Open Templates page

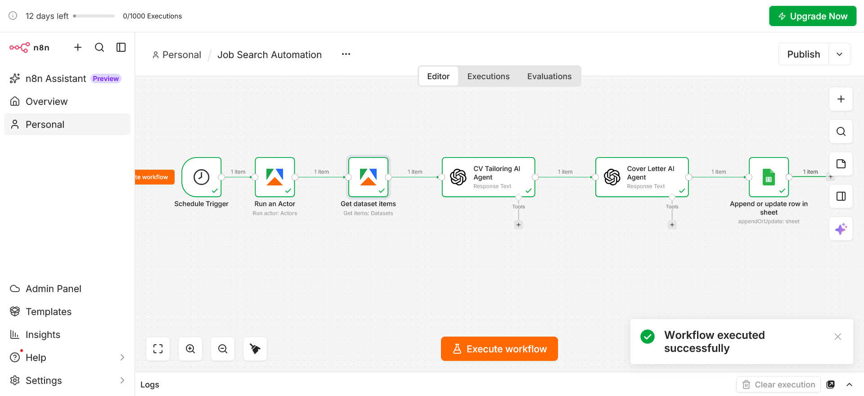coord(67,312)
